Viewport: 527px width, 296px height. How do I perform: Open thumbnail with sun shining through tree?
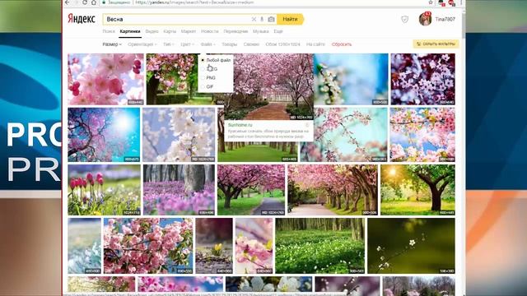pos(417,190)
